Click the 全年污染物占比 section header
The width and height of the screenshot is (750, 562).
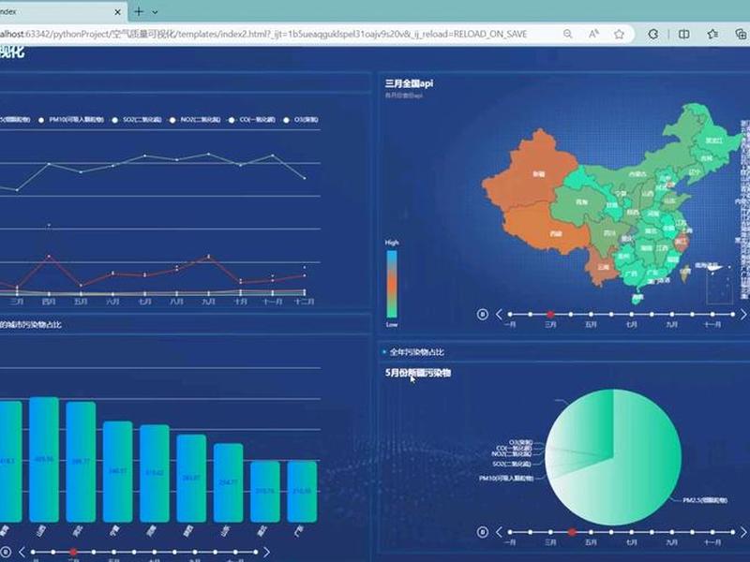click(x=416, y=352)
